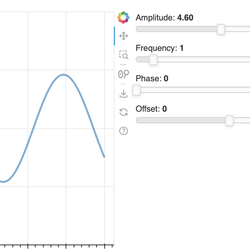The height and width of the screenshot is (250, 250).
Task: Click the Phase slider handle
Action: 136,90
